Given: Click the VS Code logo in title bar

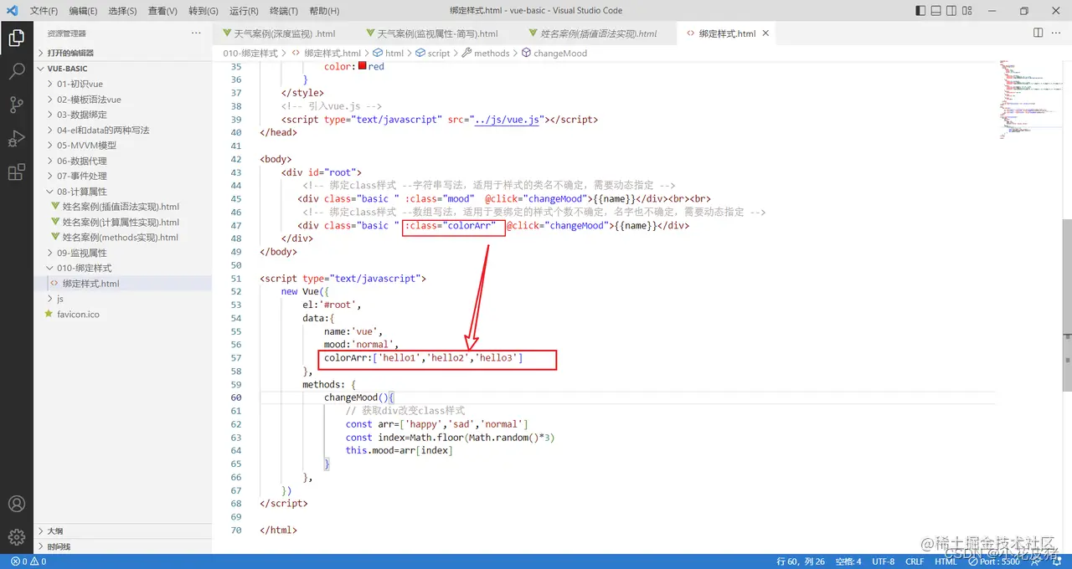Looking at the screenshot, I should pos(13,11).
